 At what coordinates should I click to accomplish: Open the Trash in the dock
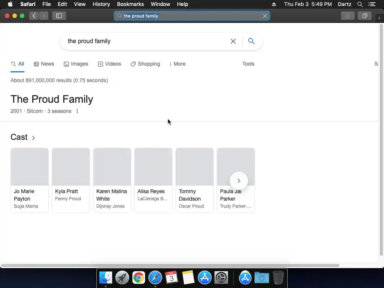(x=278, y=278)
